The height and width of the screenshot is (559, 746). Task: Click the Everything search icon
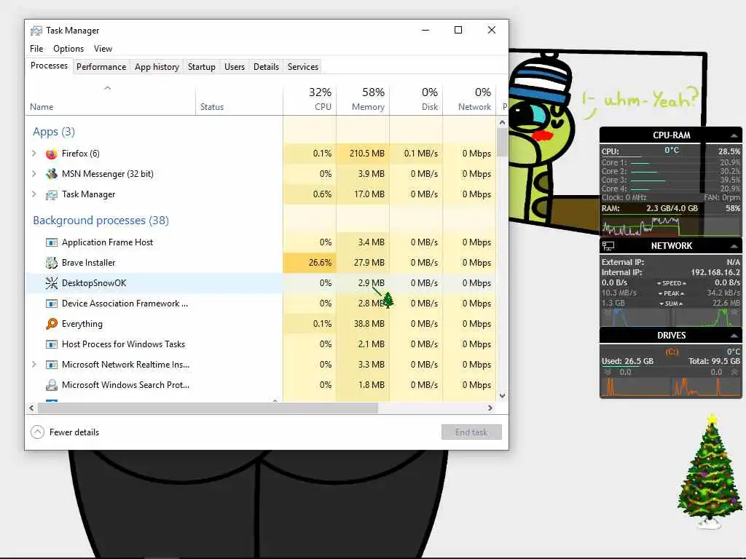[52, 324]
